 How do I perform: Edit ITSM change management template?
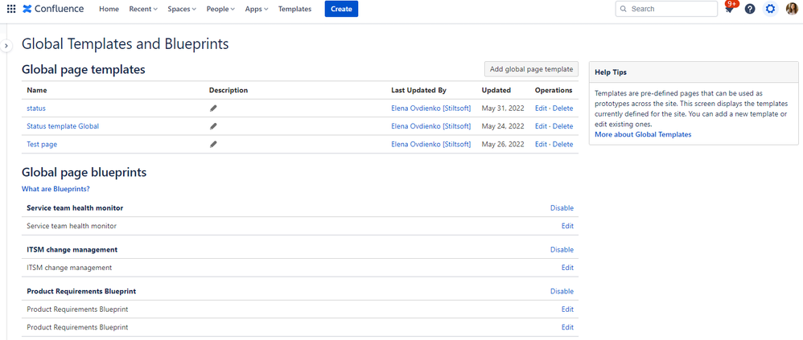point(567,268)
